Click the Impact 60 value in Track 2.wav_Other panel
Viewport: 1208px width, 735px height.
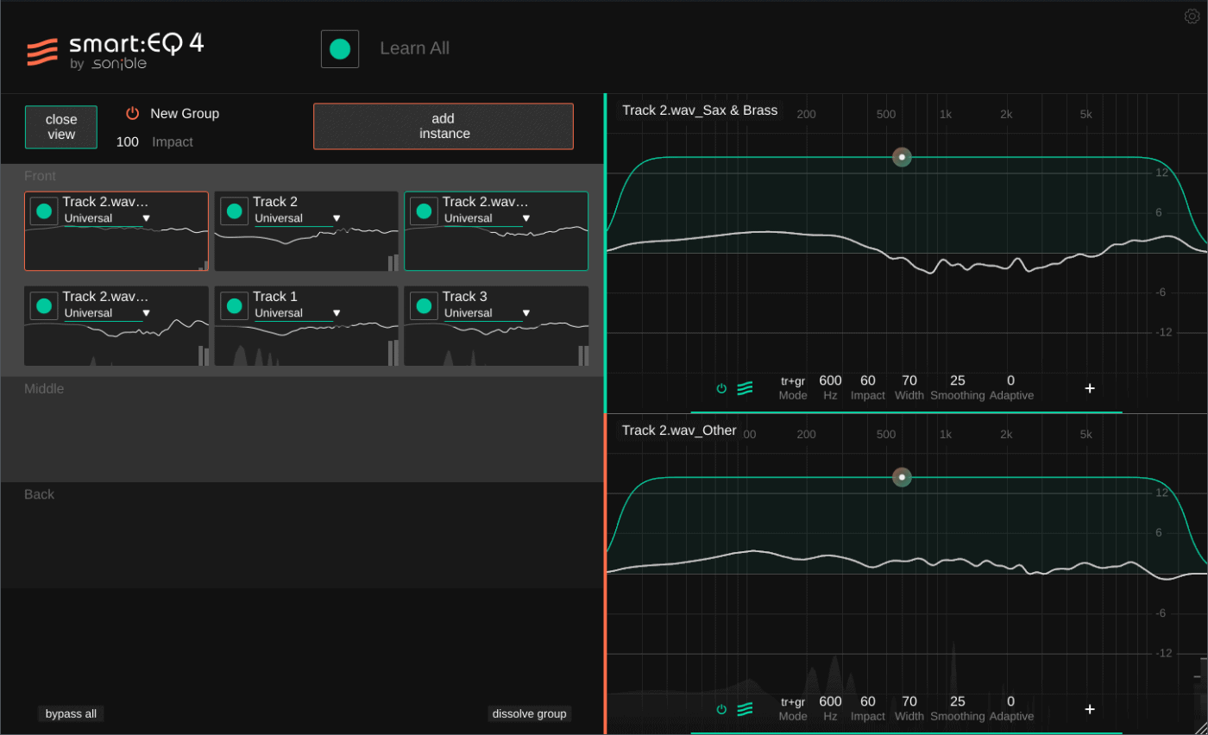[x=868, y=701]
